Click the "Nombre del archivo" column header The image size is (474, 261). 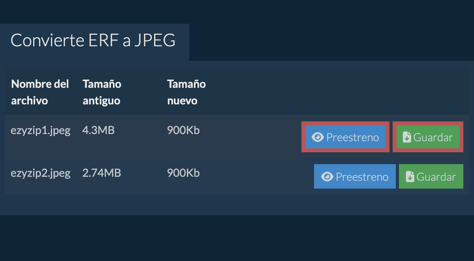(40, 92)
